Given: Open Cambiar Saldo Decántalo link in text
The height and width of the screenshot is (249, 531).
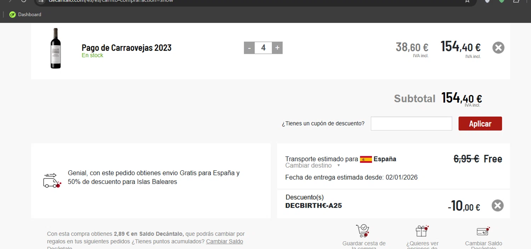Looking at the screenshot, I should pos(224,242).
